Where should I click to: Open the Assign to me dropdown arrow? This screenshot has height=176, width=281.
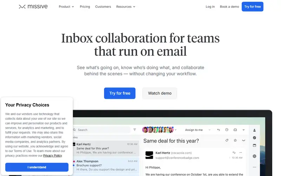pyautogui.click(x=209, y=130)
